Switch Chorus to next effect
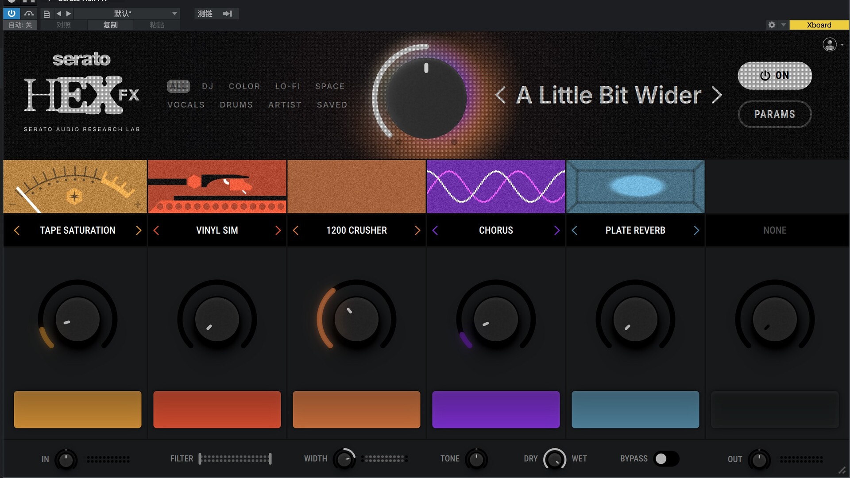Viewport: 850px width, 478px height. [556, 230]
